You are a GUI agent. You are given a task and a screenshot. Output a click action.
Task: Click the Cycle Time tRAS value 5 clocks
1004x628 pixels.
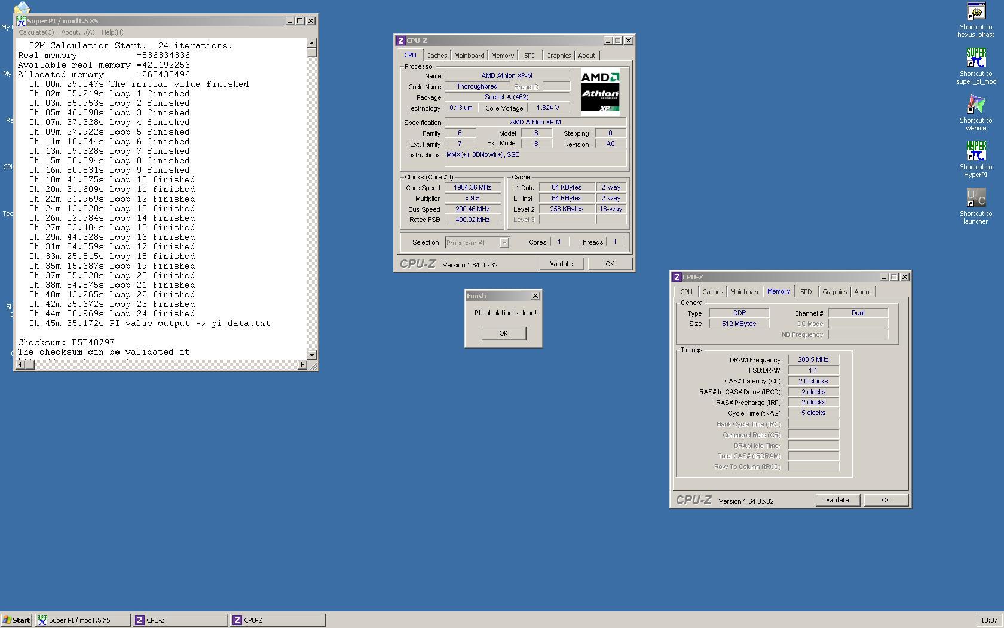[813, 413]
